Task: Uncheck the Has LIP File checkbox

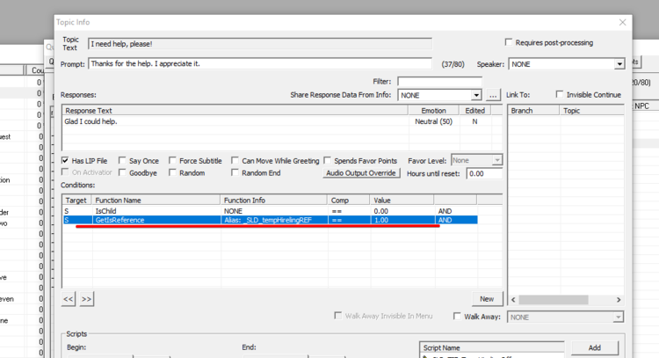Action: pos(65,160)
